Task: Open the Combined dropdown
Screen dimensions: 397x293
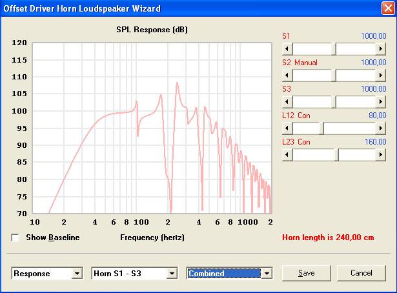Action: click(x=267, y=274)
